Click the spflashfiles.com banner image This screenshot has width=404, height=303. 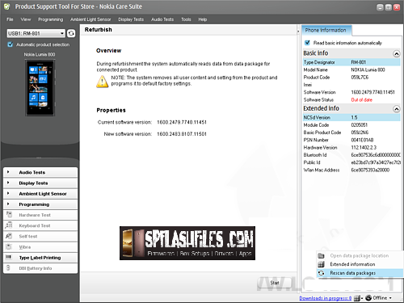187,243
